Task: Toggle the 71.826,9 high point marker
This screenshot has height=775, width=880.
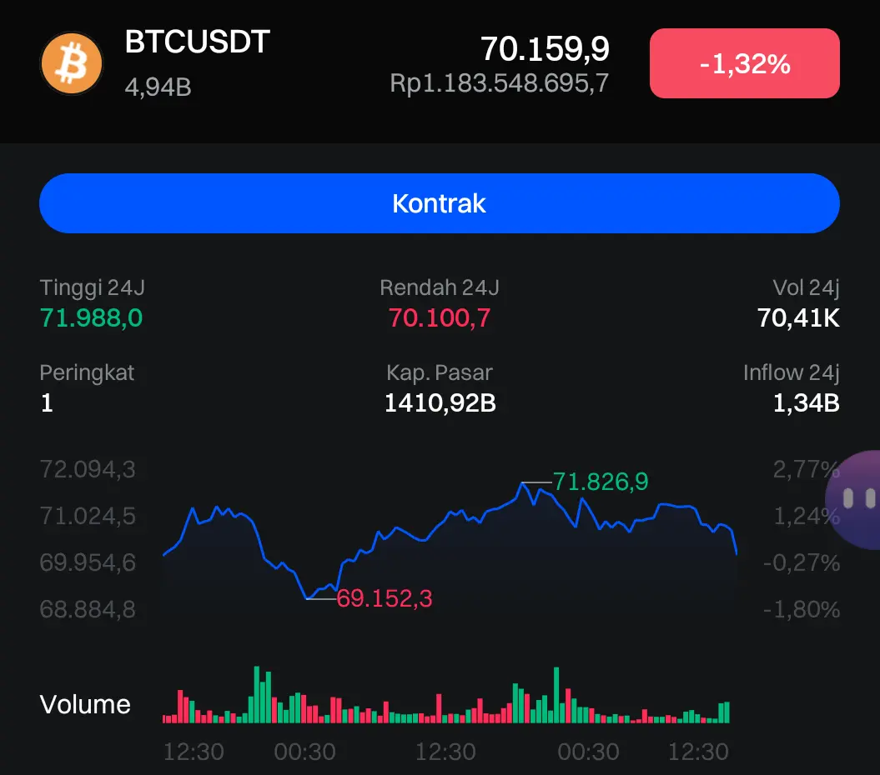Action: 599,482
